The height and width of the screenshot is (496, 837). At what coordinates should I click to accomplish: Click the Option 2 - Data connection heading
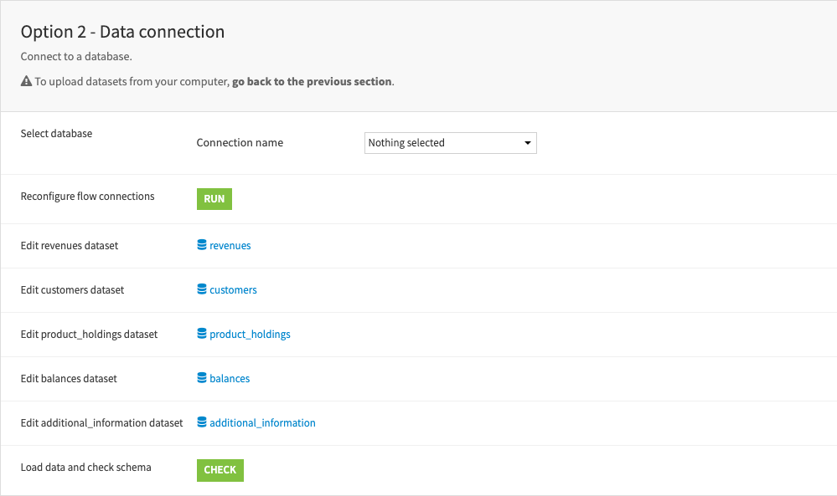click(x=122, y=32)
